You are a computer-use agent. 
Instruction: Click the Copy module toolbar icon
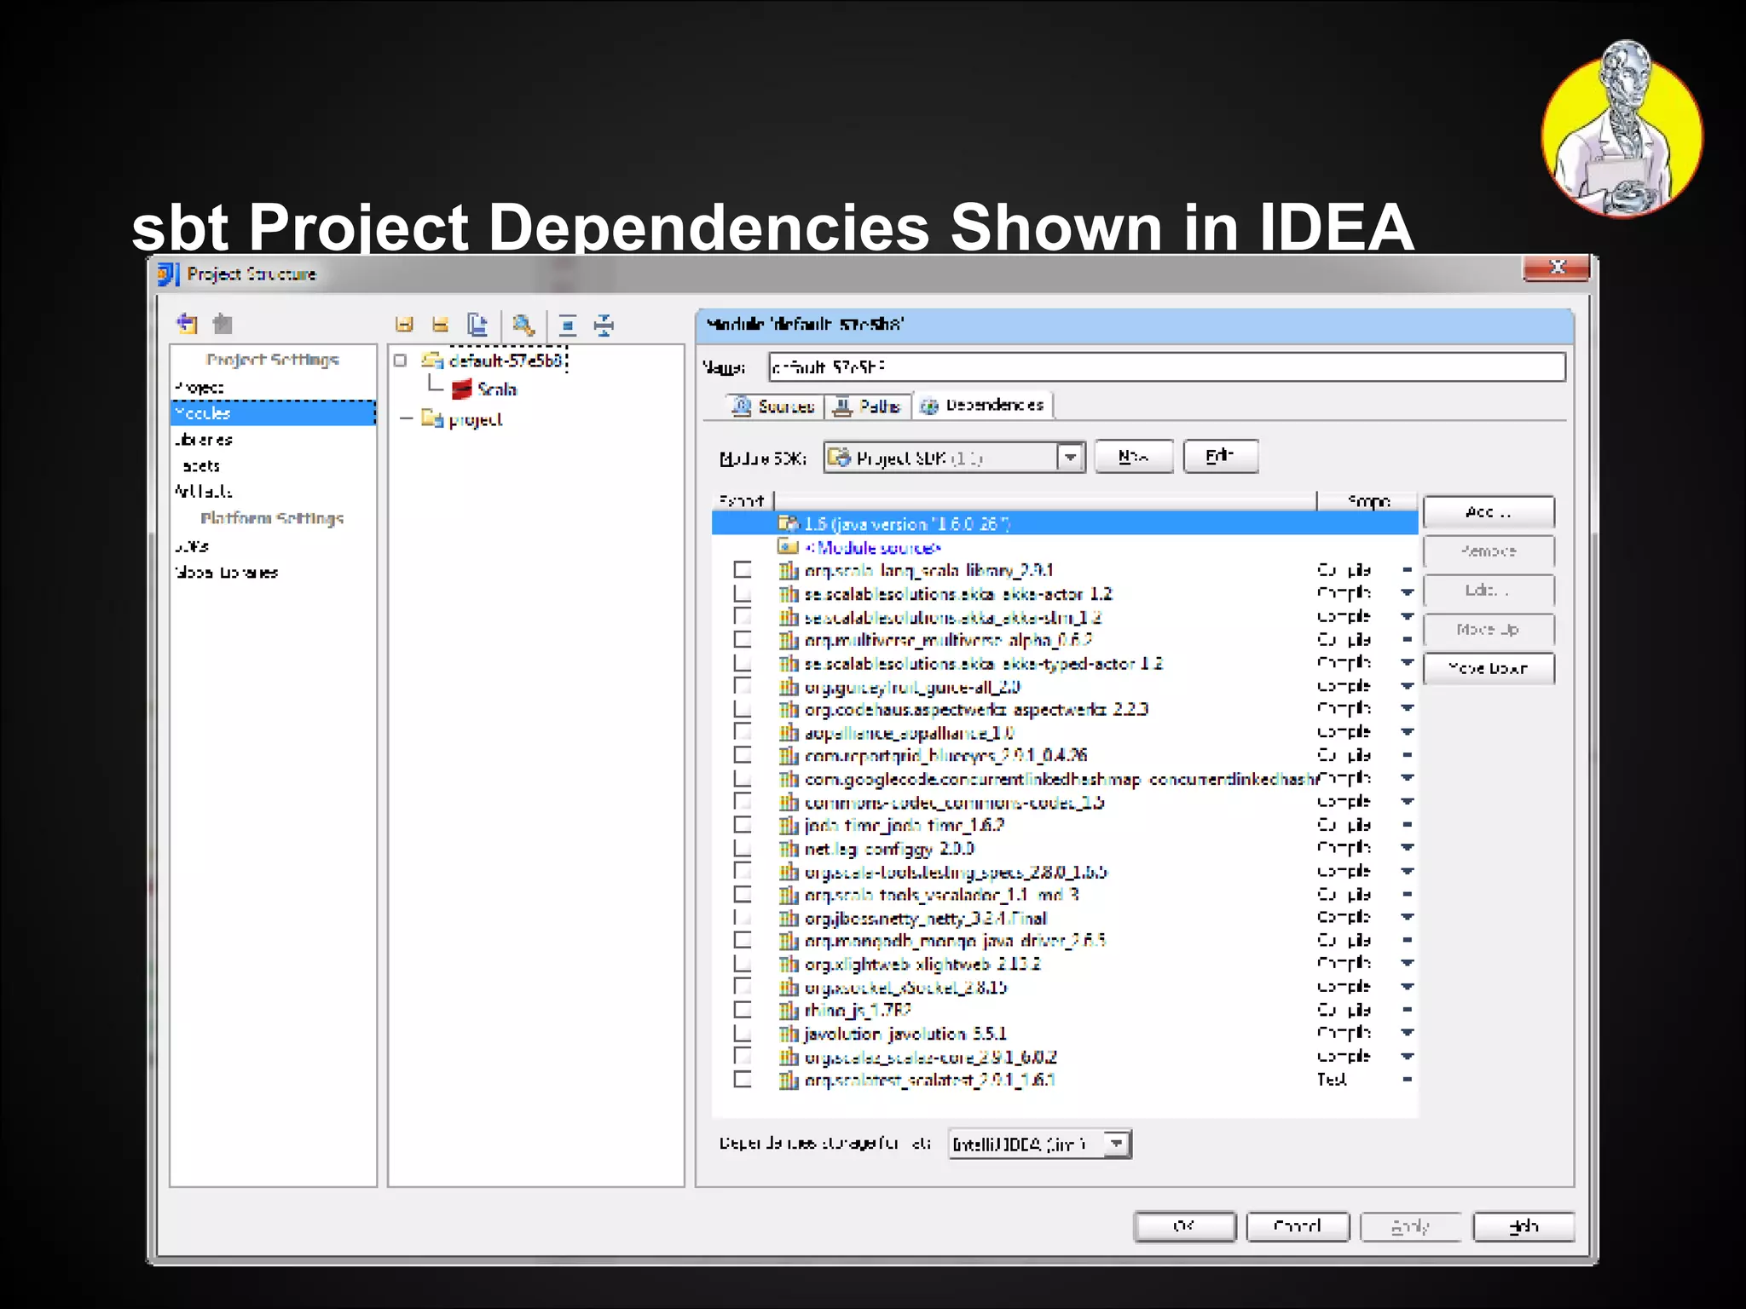click(x=477, y=325)
